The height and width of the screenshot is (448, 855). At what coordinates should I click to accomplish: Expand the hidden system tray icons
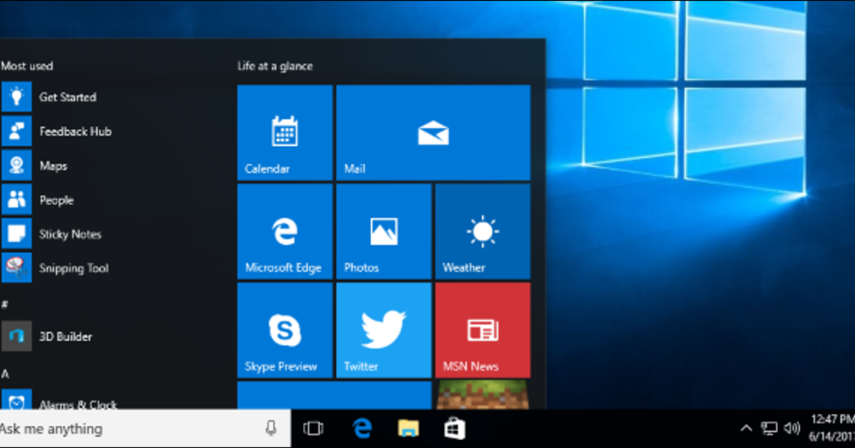tap(746, 428)
